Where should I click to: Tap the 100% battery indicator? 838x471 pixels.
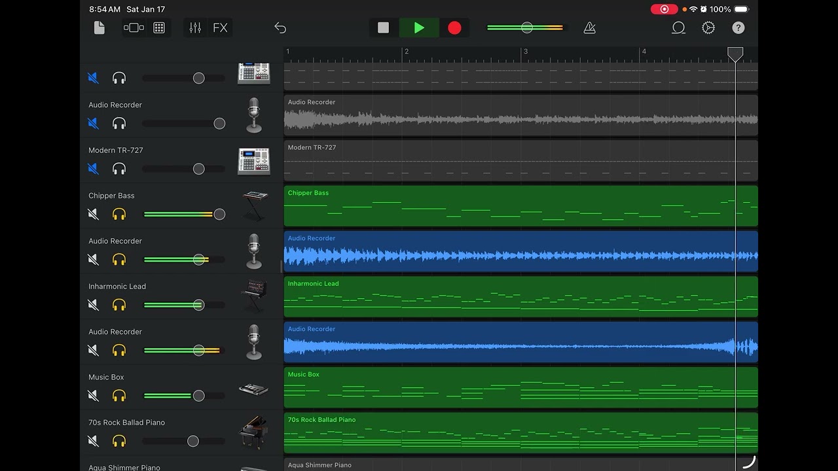[729, 9]
